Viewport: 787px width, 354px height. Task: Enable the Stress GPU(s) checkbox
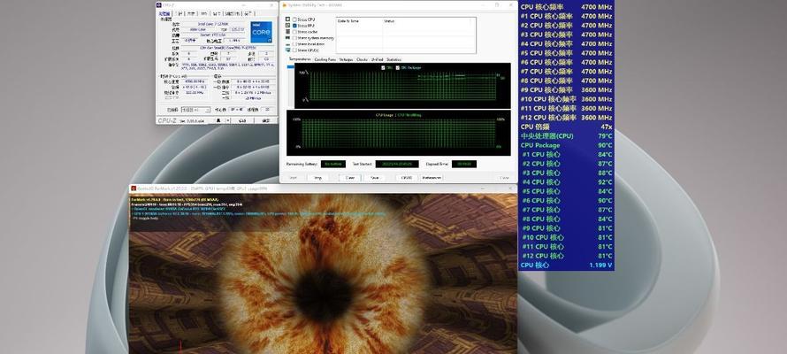[x=294, y=50]
